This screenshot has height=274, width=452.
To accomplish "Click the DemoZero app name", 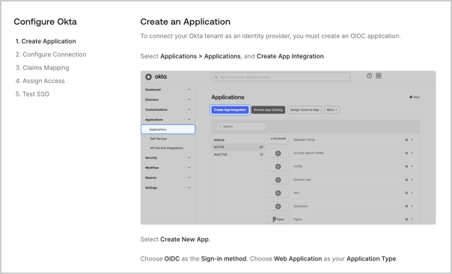I will pyautogui.click(x=301, y=206).
